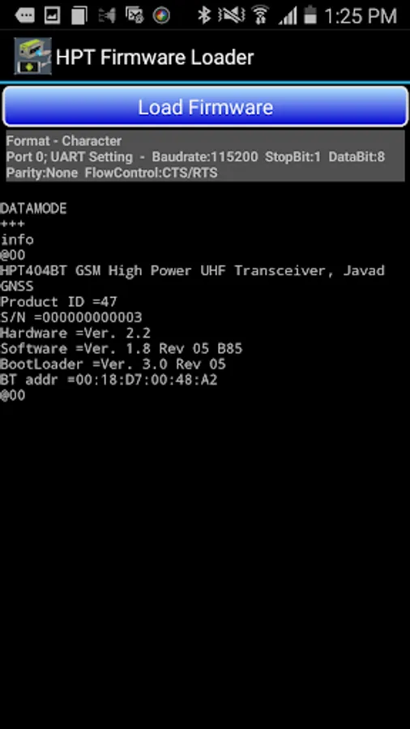Tap the Baudrate:115200 UART setting text
The image size is (410, 729).
204,156
